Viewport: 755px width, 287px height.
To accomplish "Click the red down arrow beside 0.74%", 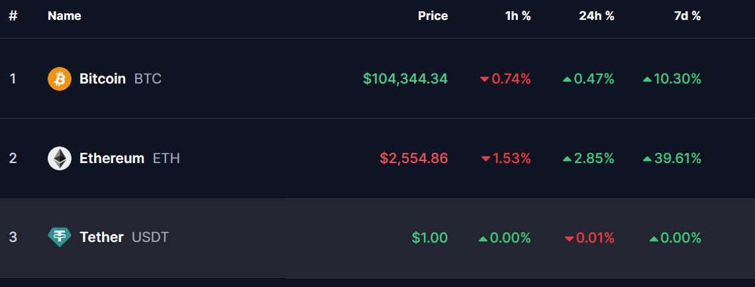I will point(484,79).
